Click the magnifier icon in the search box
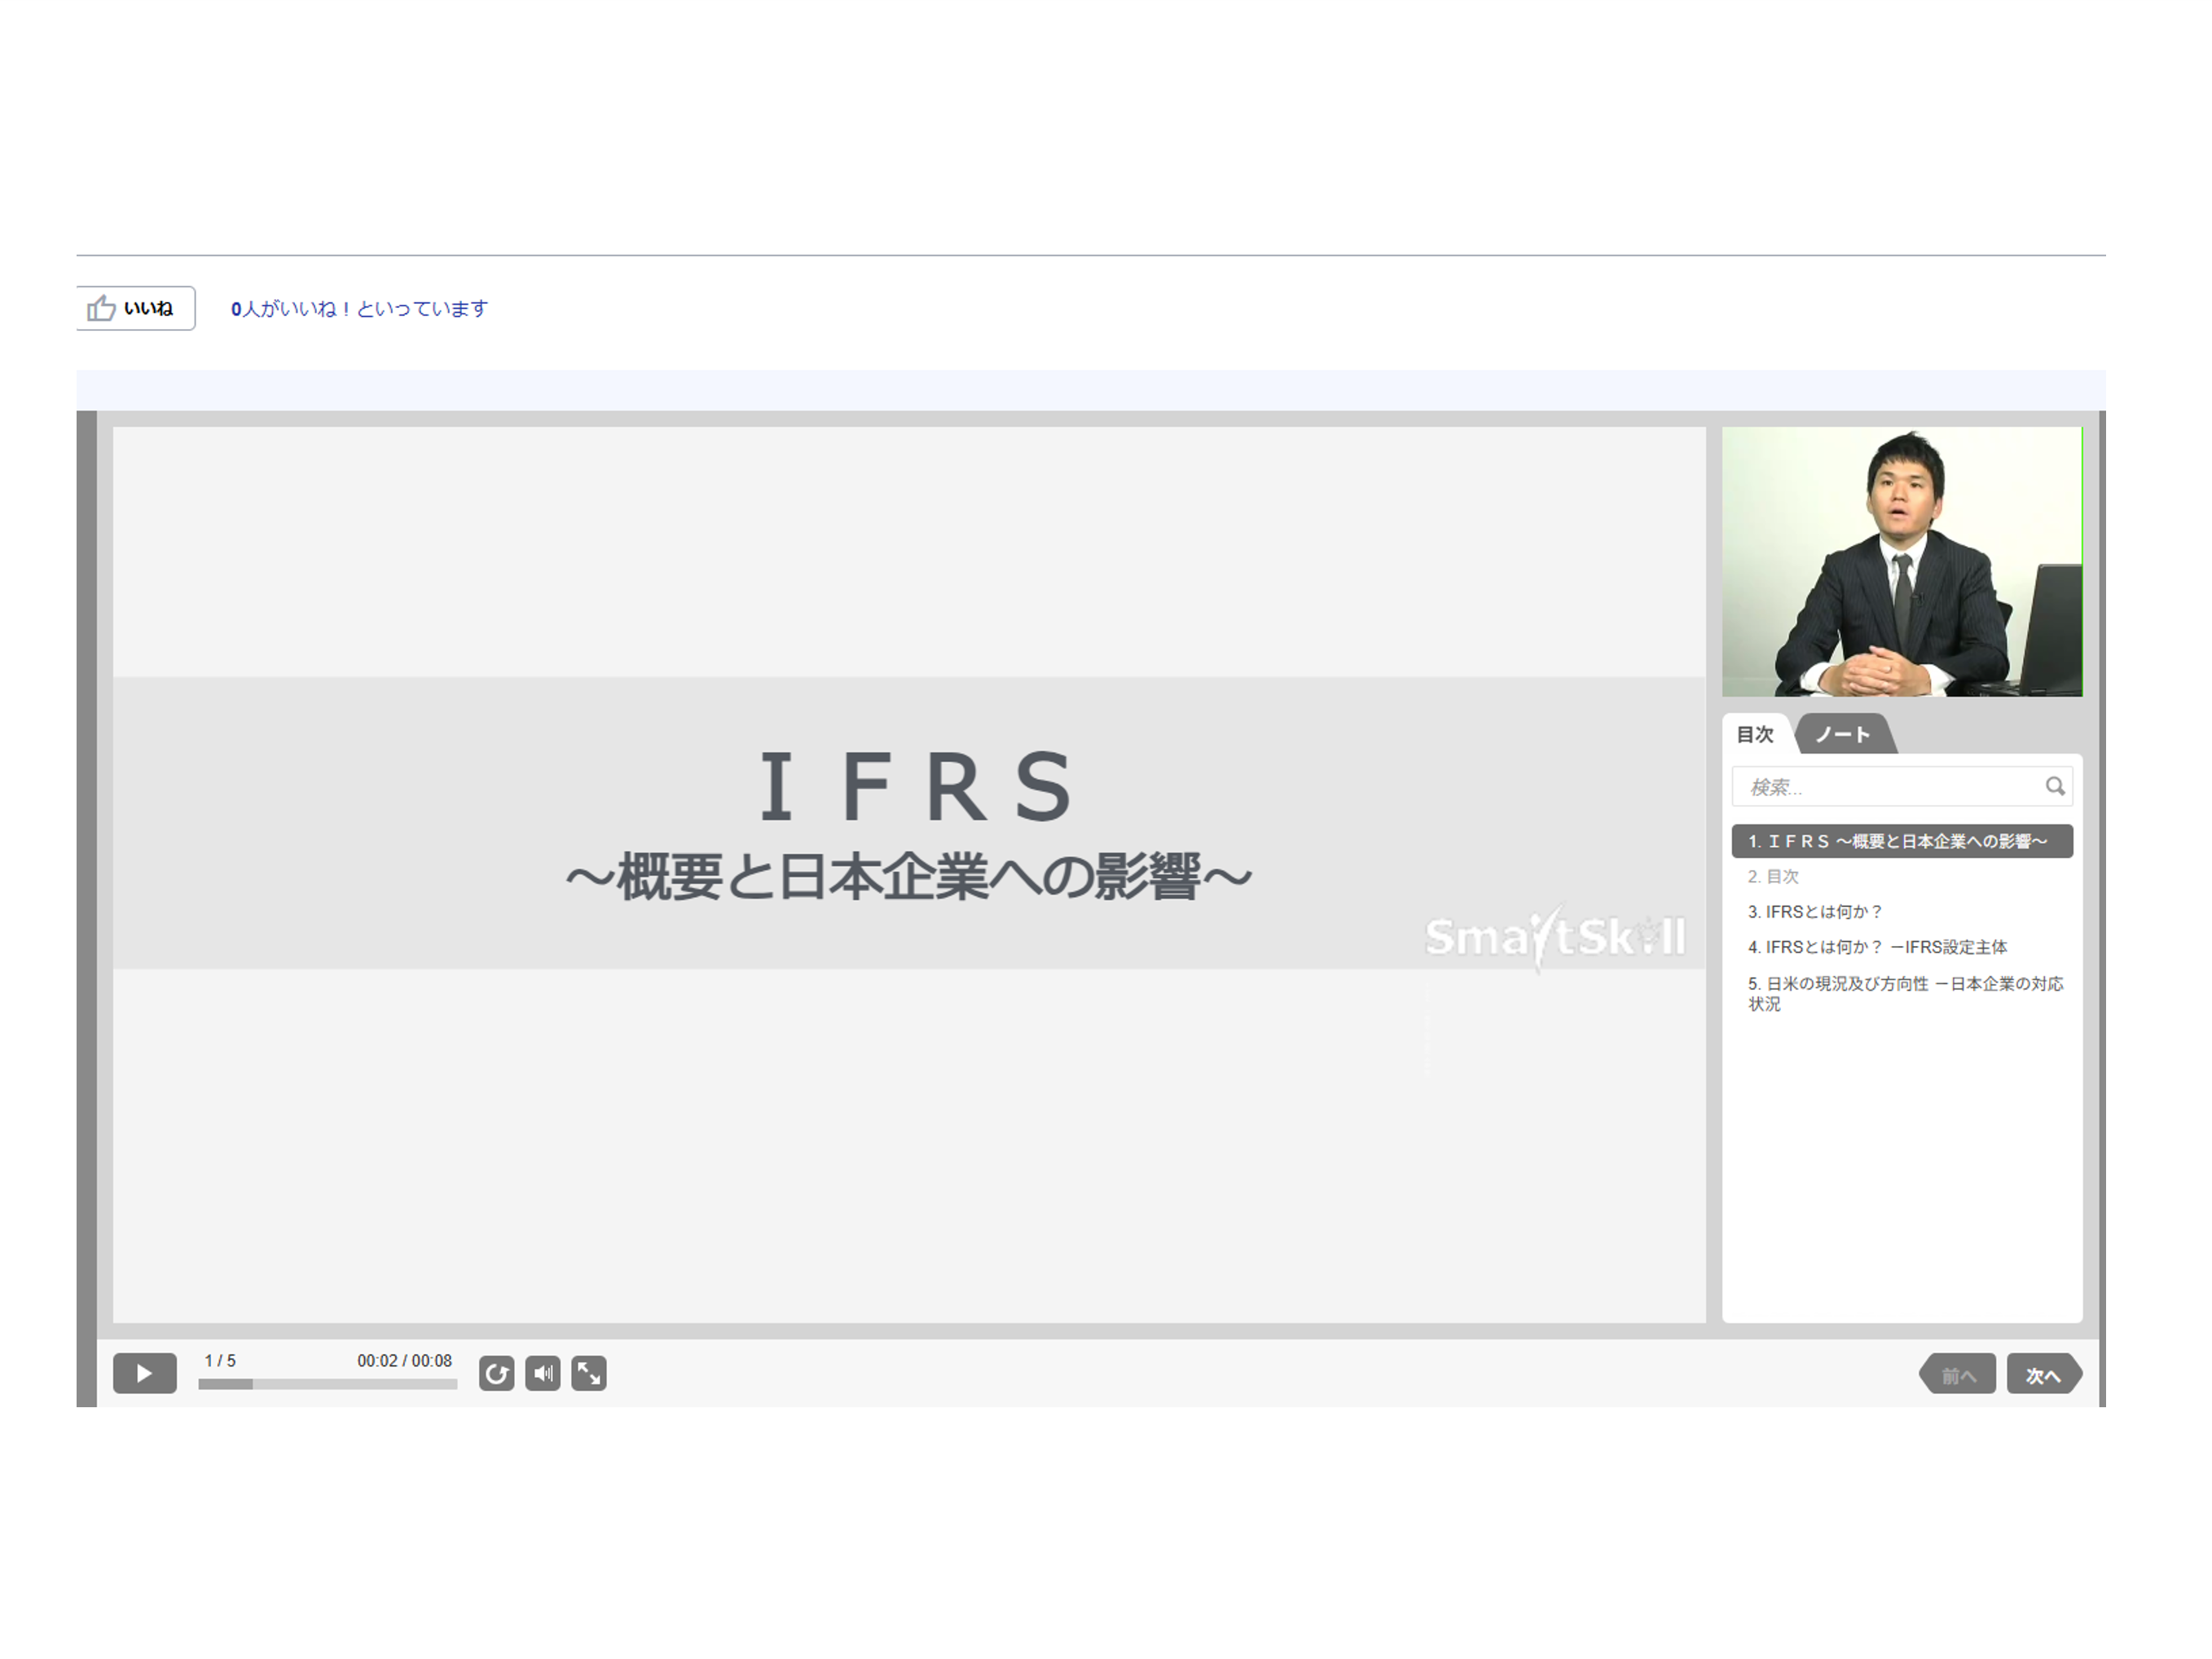This screenshot has width=2212, height=1659. click(x=2054, y=787)
